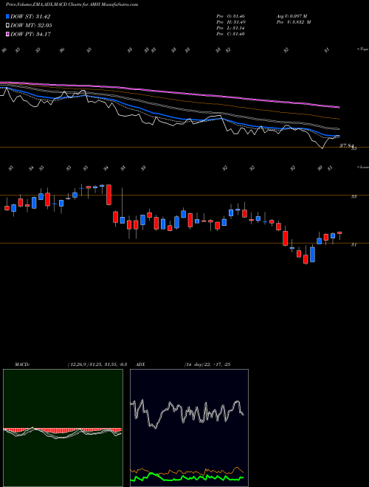The width and height of the screenshot is (369, 487).
Task: Click the magenta DOW PT legend swatch
Action: click(x=7, y=34)
